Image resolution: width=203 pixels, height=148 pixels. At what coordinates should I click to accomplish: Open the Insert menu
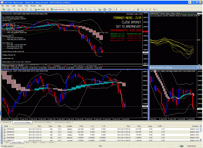pyautogui.click(x=13, y=6)
